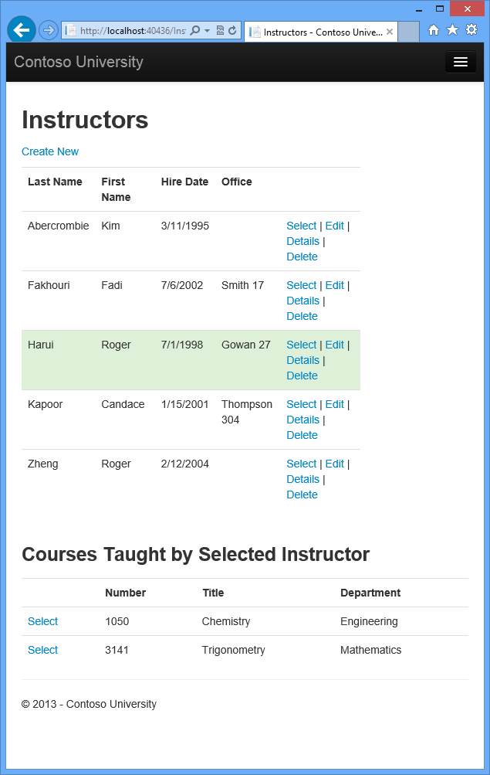Open the favorites star icon
The image size is (490, 775).
click(x=452, y=30)
